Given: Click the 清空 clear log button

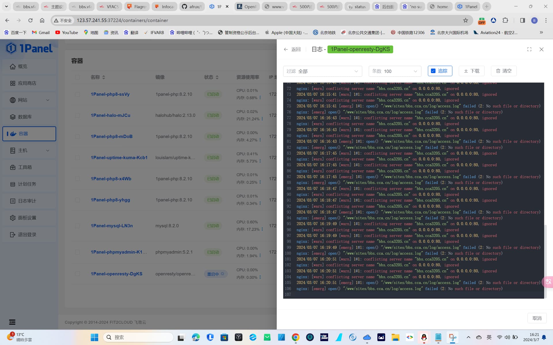Looking at the screenshot, I should [x=504, y=71].
